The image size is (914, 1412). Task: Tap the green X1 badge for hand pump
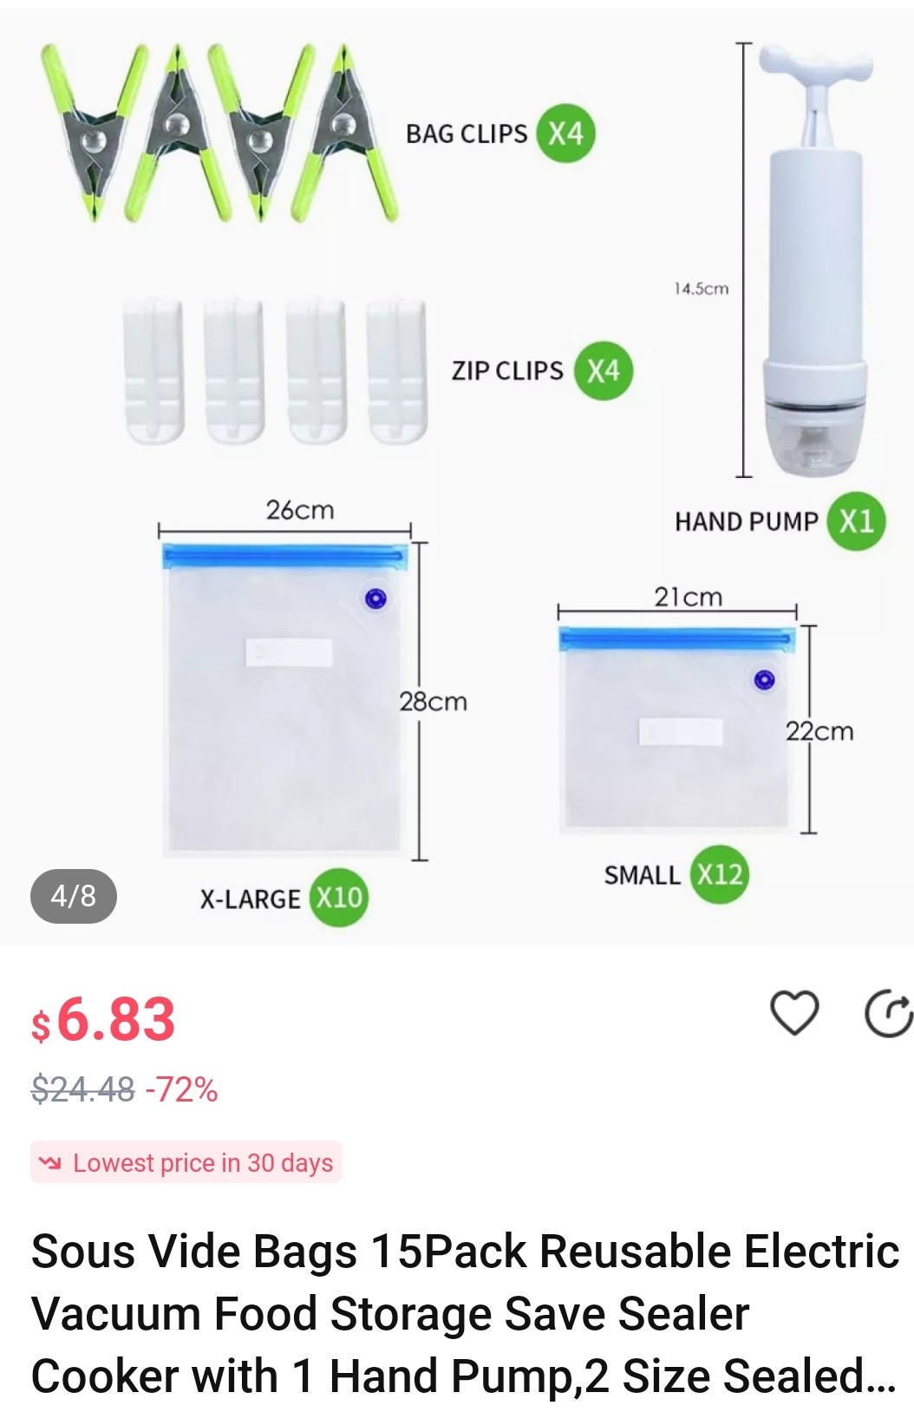point(856,521)
